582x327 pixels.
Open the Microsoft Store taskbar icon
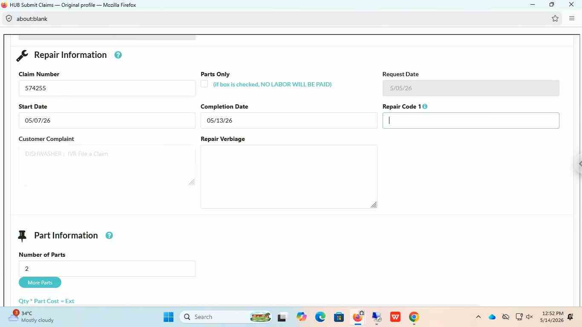339,317
